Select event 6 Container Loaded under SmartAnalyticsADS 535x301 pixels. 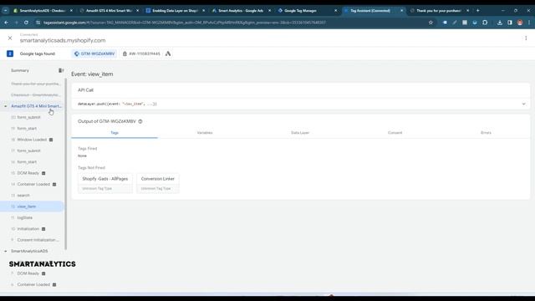click(33, 284)
